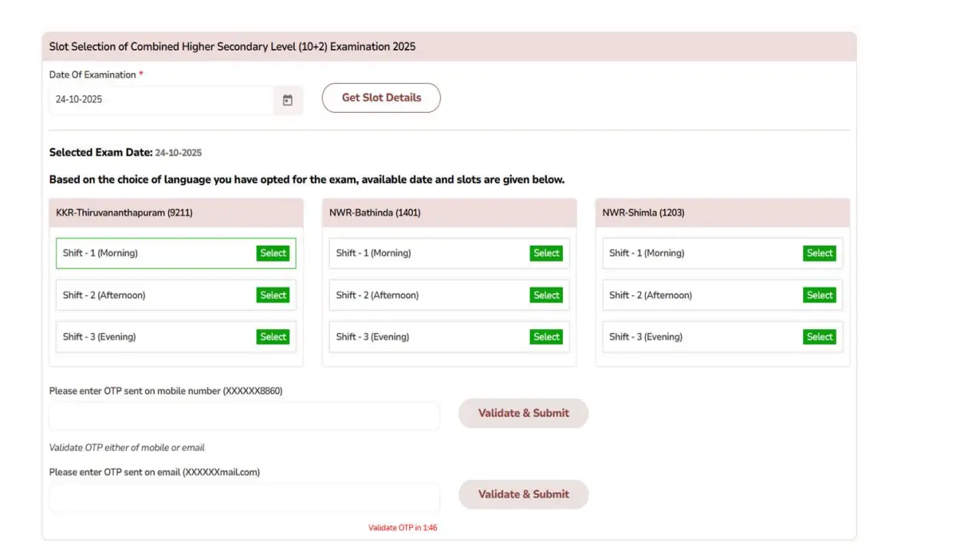Screen dimensions: 972x554
Task: Select Shift 2 Afternoon at NWR-Bathinda
Action: [546, 295]
